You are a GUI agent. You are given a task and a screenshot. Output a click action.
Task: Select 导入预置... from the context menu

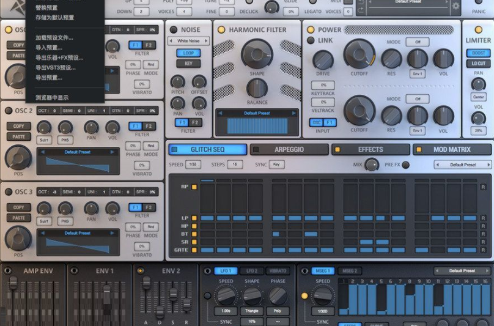49,48
